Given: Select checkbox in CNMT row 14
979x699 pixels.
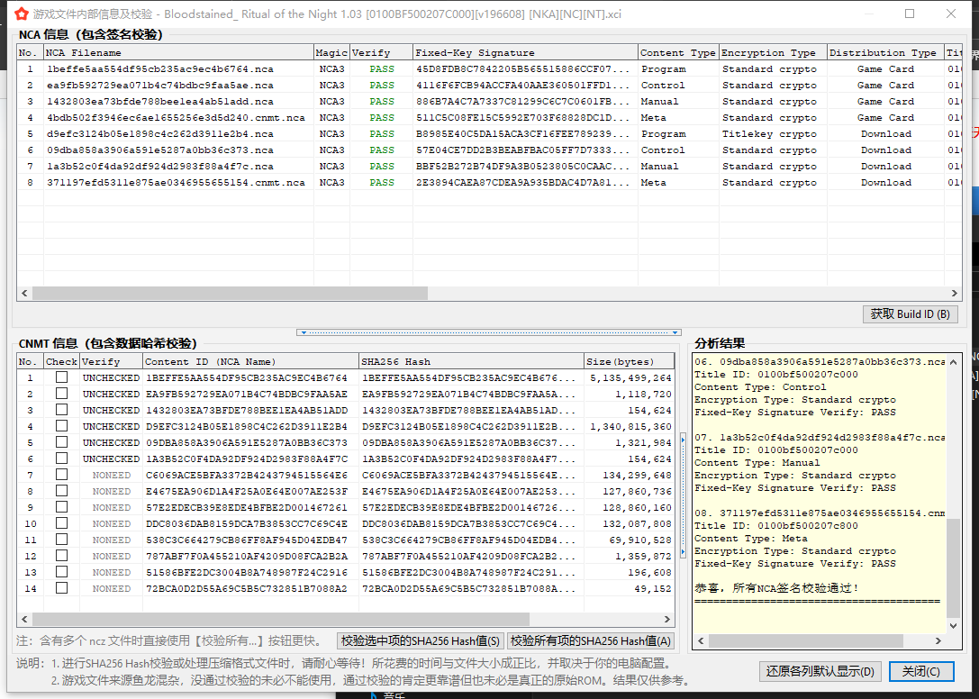Looking at the screenshot, I should (61, 588).
